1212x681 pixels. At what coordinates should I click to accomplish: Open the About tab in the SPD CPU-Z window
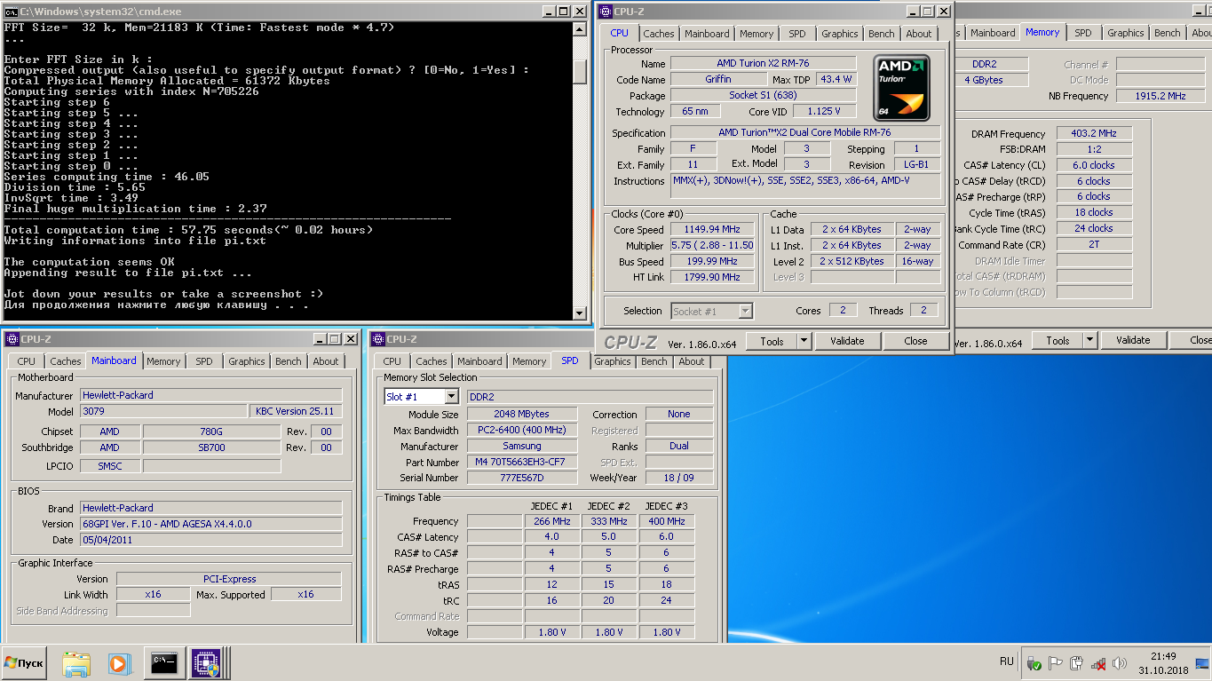point(692,361)
